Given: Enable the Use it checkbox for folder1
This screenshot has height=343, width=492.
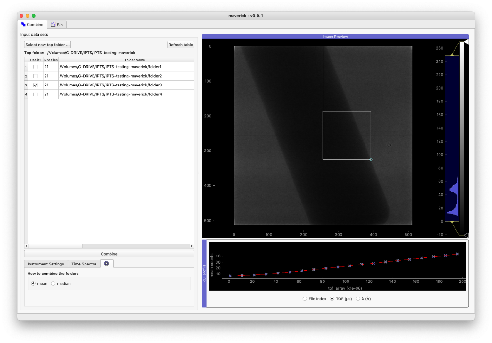Looking at the screenshot, I should click(35, 67).
